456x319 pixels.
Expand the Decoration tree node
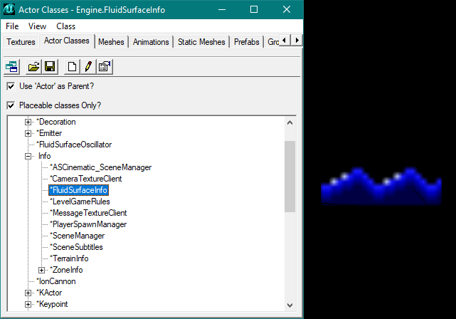28,122
